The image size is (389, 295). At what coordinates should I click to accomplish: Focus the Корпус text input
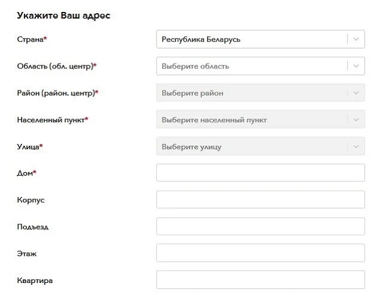260,200
